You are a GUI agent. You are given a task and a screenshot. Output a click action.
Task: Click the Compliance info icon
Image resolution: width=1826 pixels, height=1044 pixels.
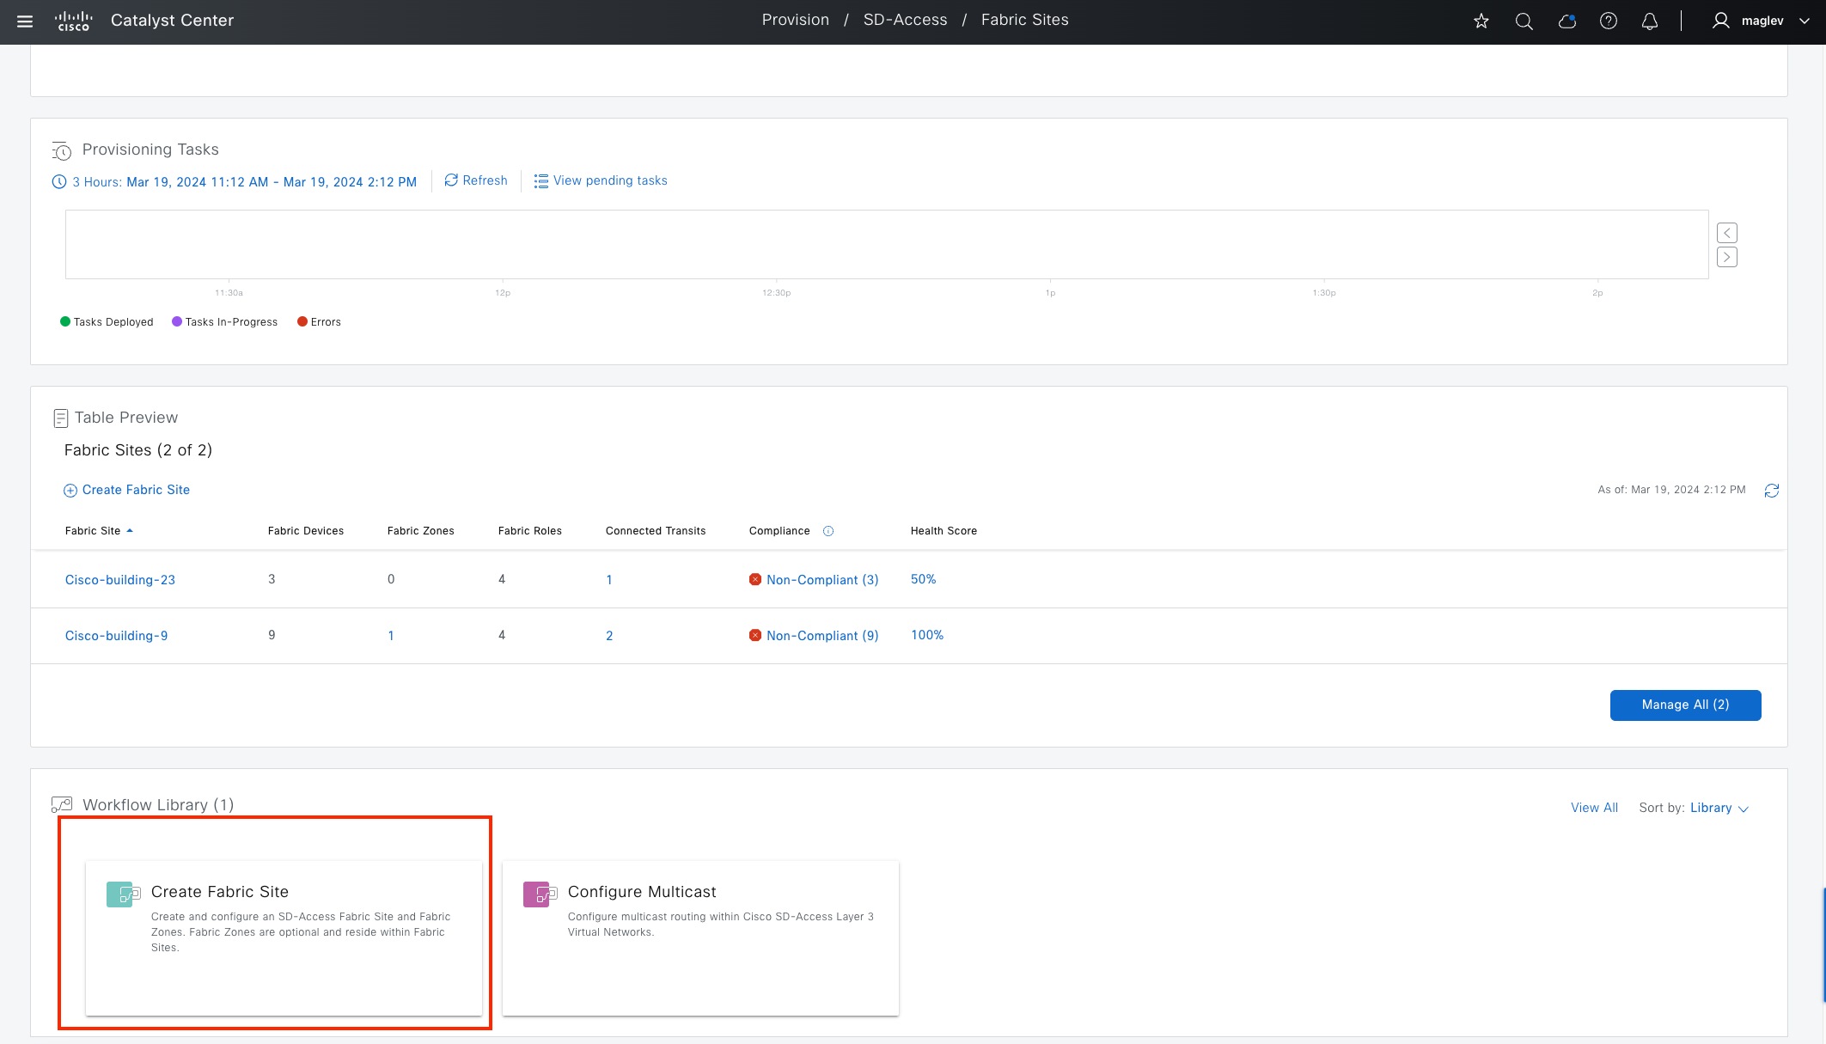coord(828,531)
